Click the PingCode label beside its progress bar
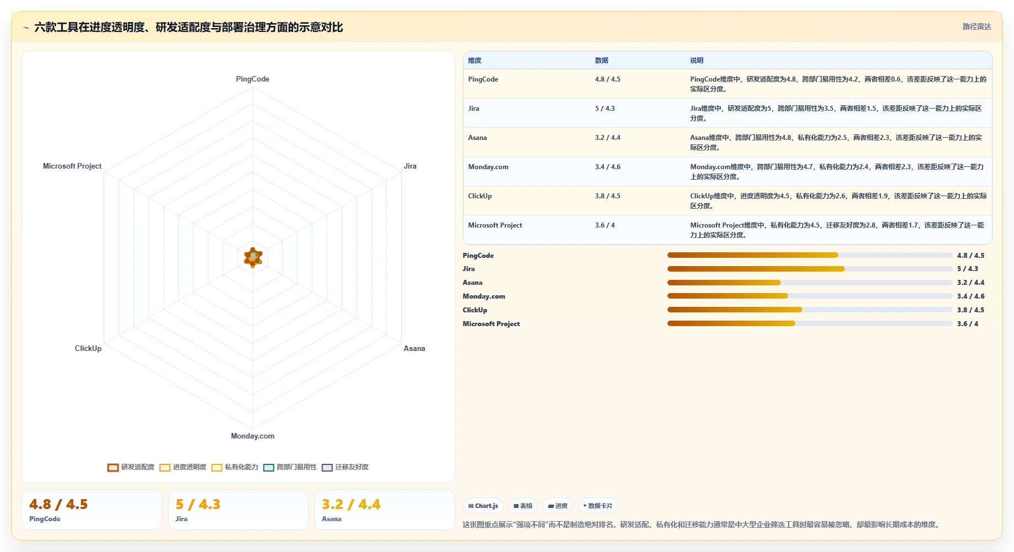The image size is (1014, 552). [478, 256]
